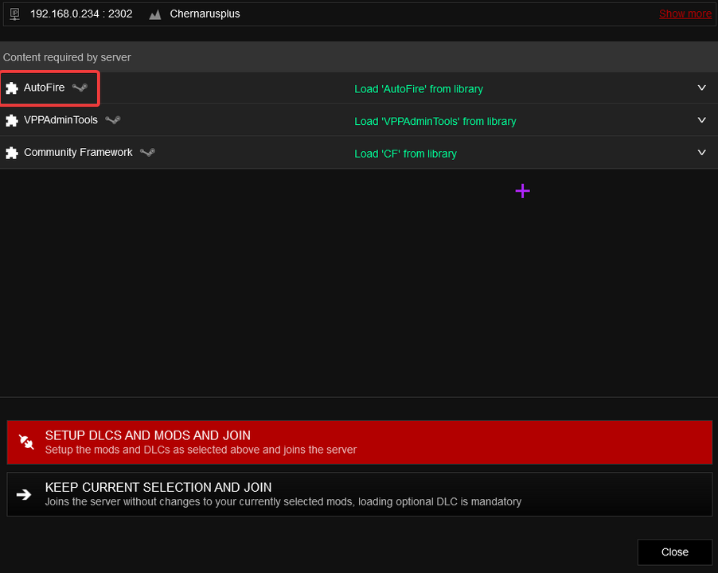718x573 pixels.
Task: Select Load 'AutoFire' from library
Action: pos(419,89)
